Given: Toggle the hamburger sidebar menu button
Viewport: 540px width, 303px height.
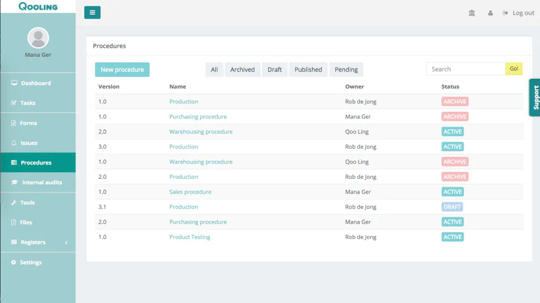Looking at the screenshot, I should 92,12.
